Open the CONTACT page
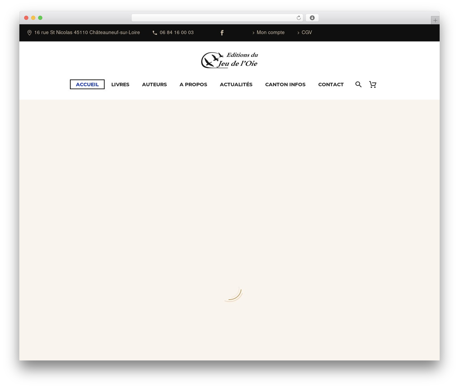This screenshot has height=388, width=459. pyautogui.click(x=331, y=84)
